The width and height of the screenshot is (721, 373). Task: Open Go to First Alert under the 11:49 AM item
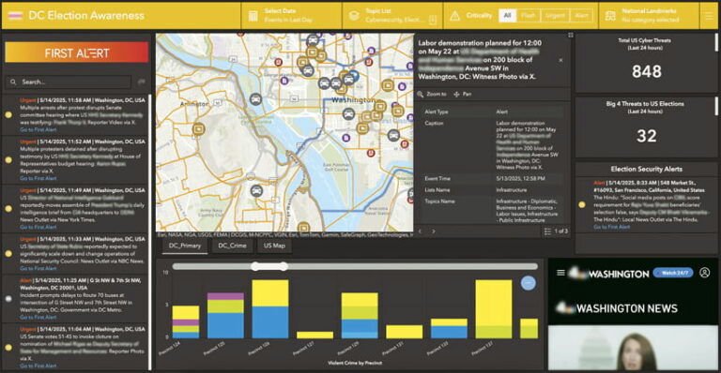click(x=38, y=227)
